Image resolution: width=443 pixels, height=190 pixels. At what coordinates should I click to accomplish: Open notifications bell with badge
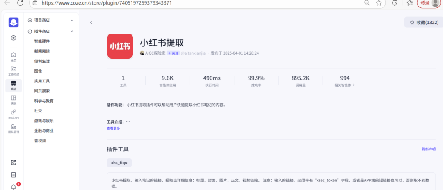point(13,187)
